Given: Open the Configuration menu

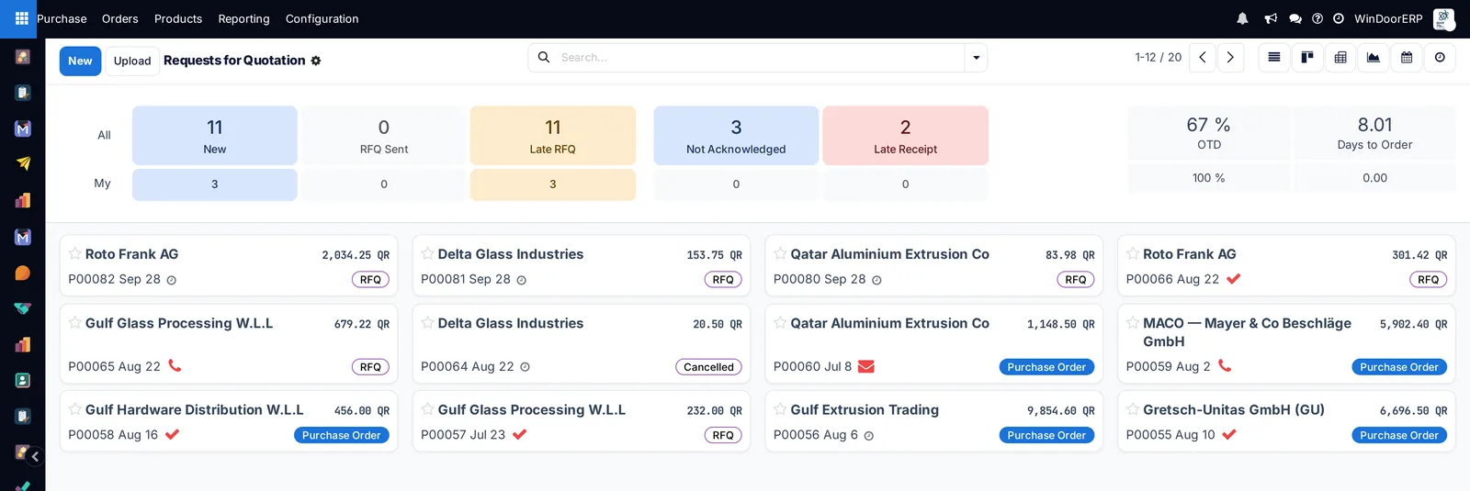Looking at the screenshot, I should (x=322, y=18).
